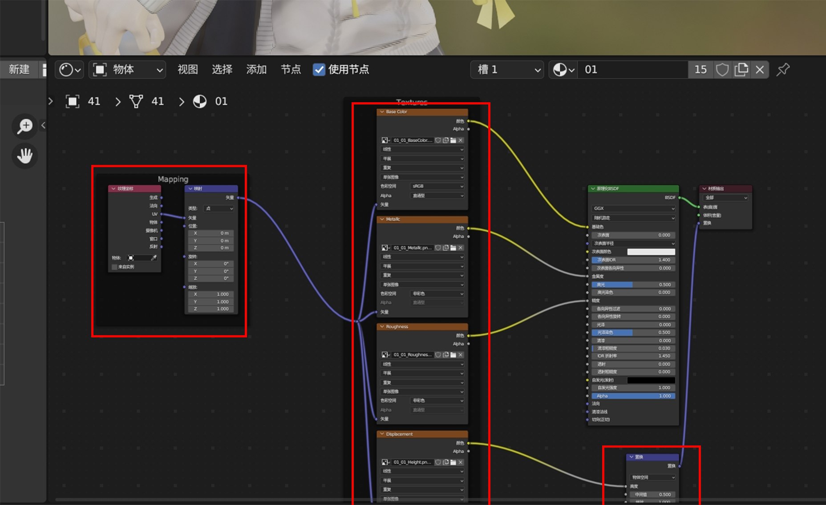This screenshot has height=505, width=826.
Task: Open the material preview sphere icon dropdown
Action: [562, 69]
